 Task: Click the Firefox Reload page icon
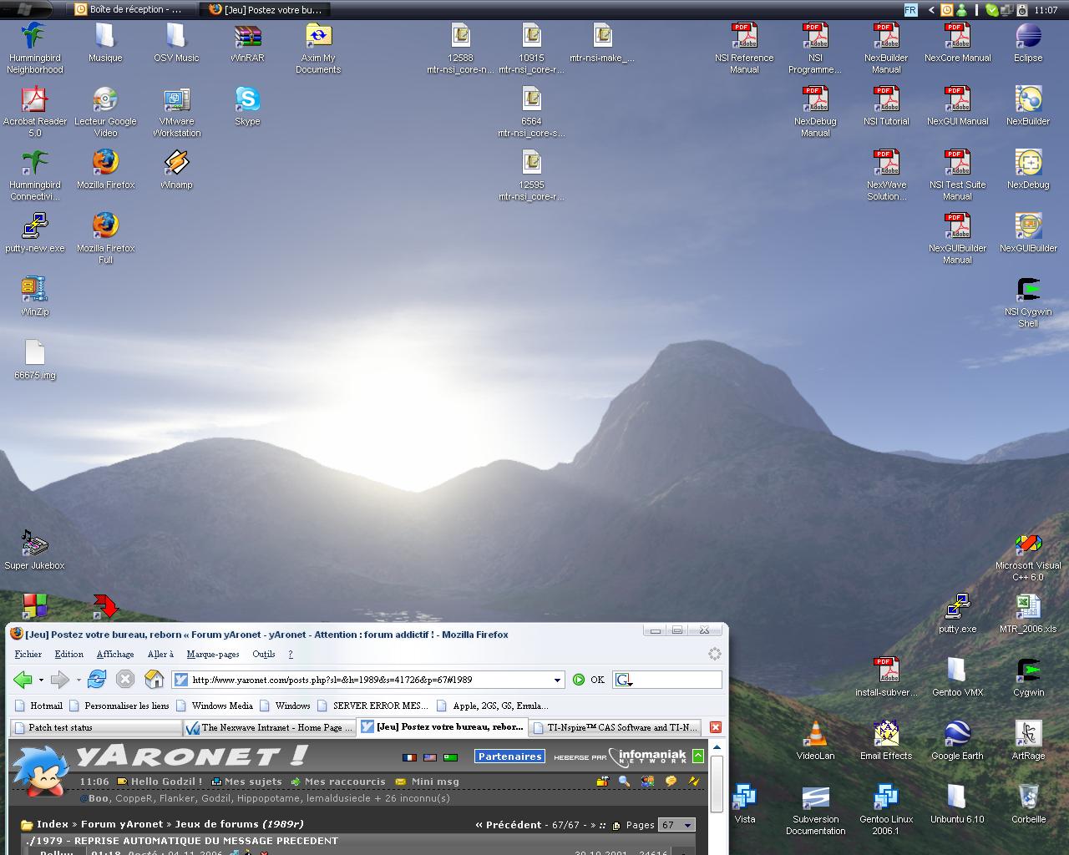point(97,680)
